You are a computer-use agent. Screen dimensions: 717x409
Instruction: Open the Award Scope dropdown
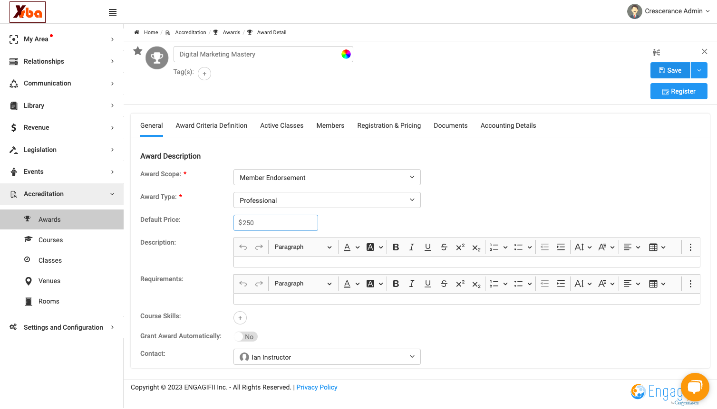click(x=327, y=177)
